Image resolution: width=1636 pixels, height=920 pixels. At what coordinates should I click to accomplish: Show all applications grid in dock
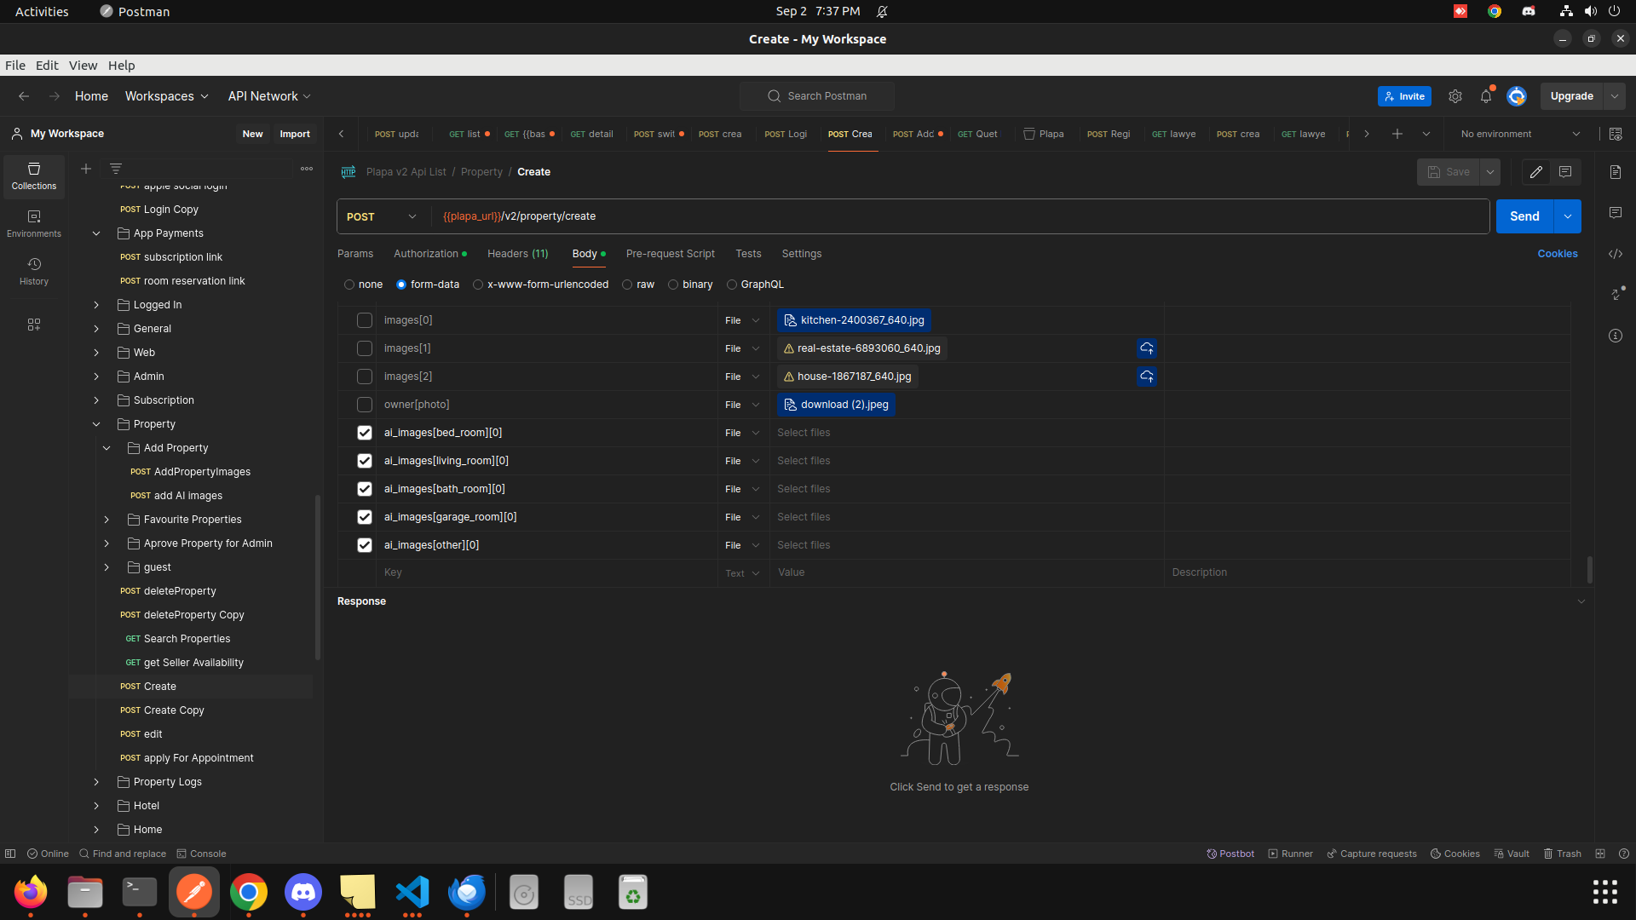pos(1605,892)
